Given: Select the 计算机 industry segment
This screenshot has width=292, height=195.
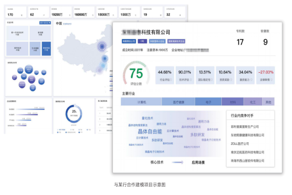Looking at the screenshot, I should point(142,102).
